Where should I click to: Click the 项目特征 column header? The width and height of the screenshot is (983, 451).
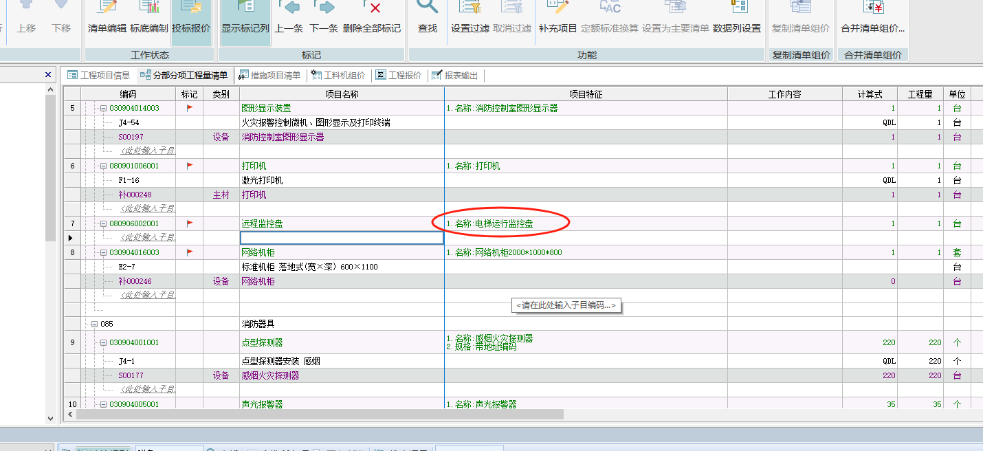tap(586, 94)
